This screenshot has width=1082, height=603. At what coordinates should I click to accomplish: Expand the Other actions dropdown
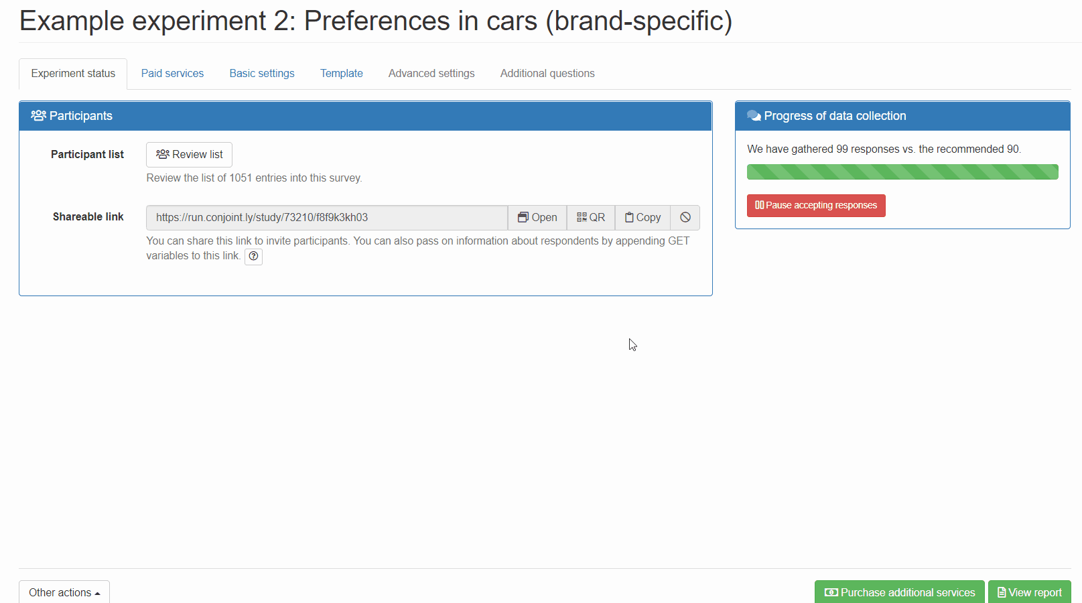[x=64, y=592]
